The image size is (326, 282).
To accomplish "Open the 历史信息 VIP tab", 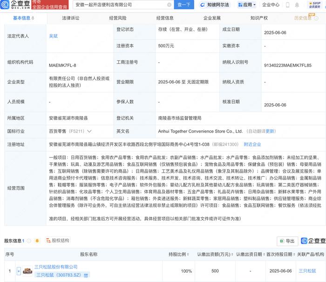I will click(x=303, y=18).
